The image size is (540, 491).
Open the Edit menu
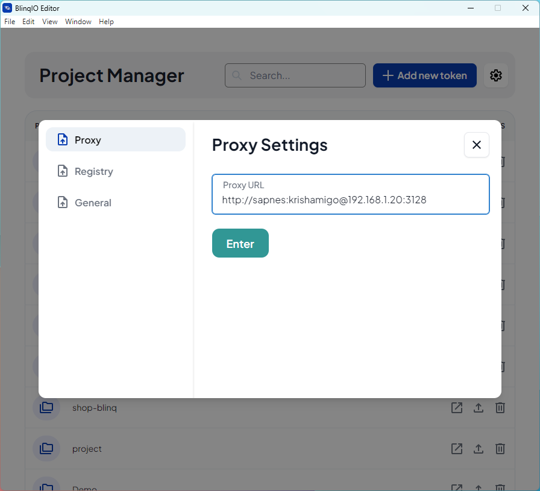[28, 21]
